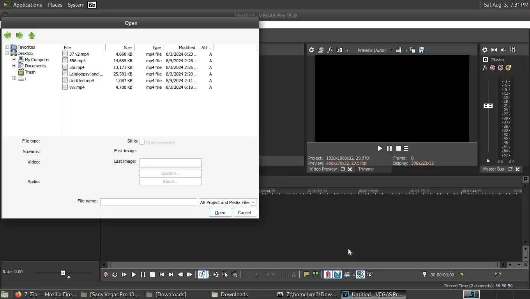Open the Places menu
The width and height of the screenshot is (530, 299).
click(55, 5)
